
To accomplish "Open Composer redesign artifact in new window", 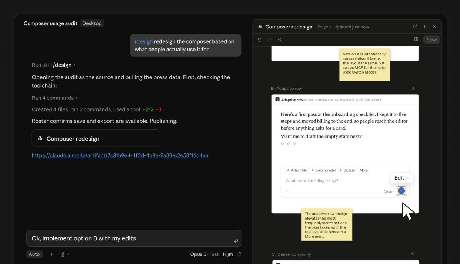I will tap(415, 27).
